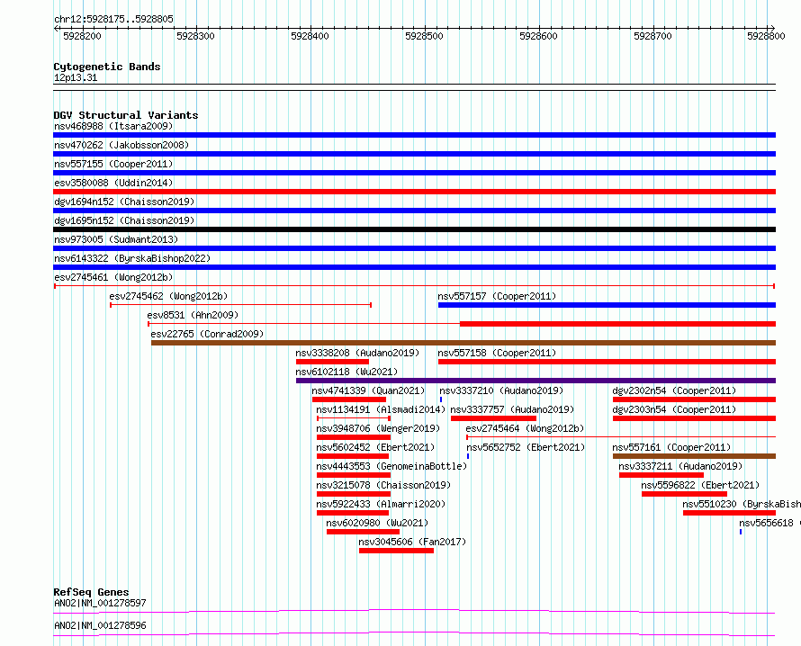
Task: Open dgv2303n54 (Cooper2011) label
Action: point(674,409)
